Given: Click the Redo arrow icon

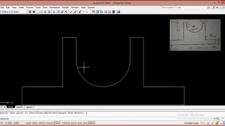Looking at the screenshot, I should coord(86,12).
